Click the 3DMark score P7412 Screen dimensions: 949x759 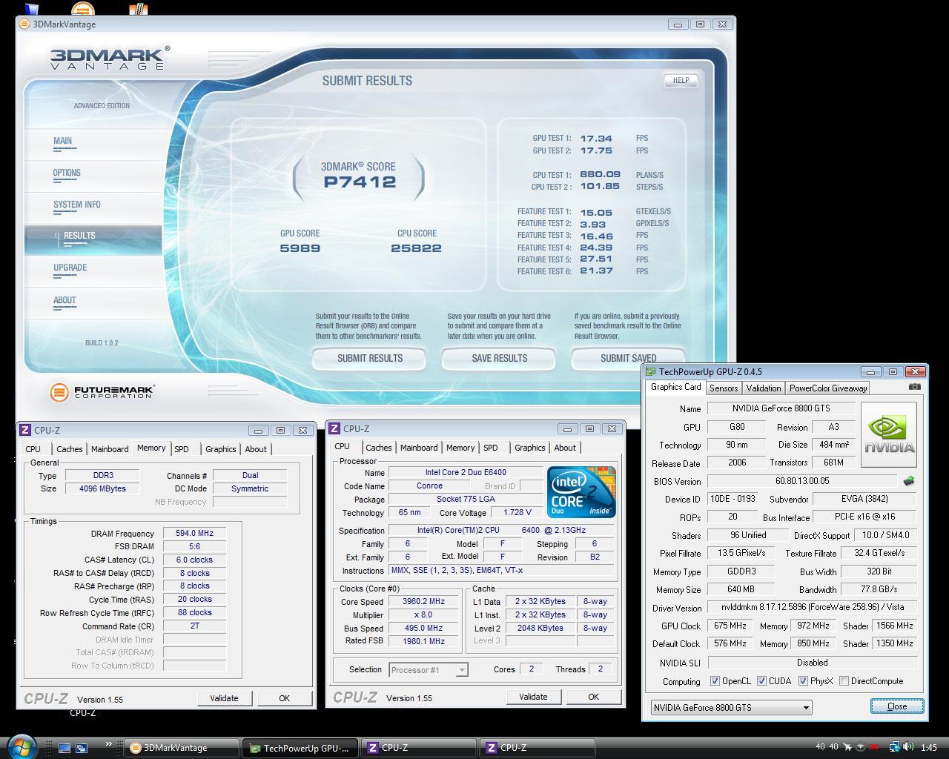(x=360, y=182)
